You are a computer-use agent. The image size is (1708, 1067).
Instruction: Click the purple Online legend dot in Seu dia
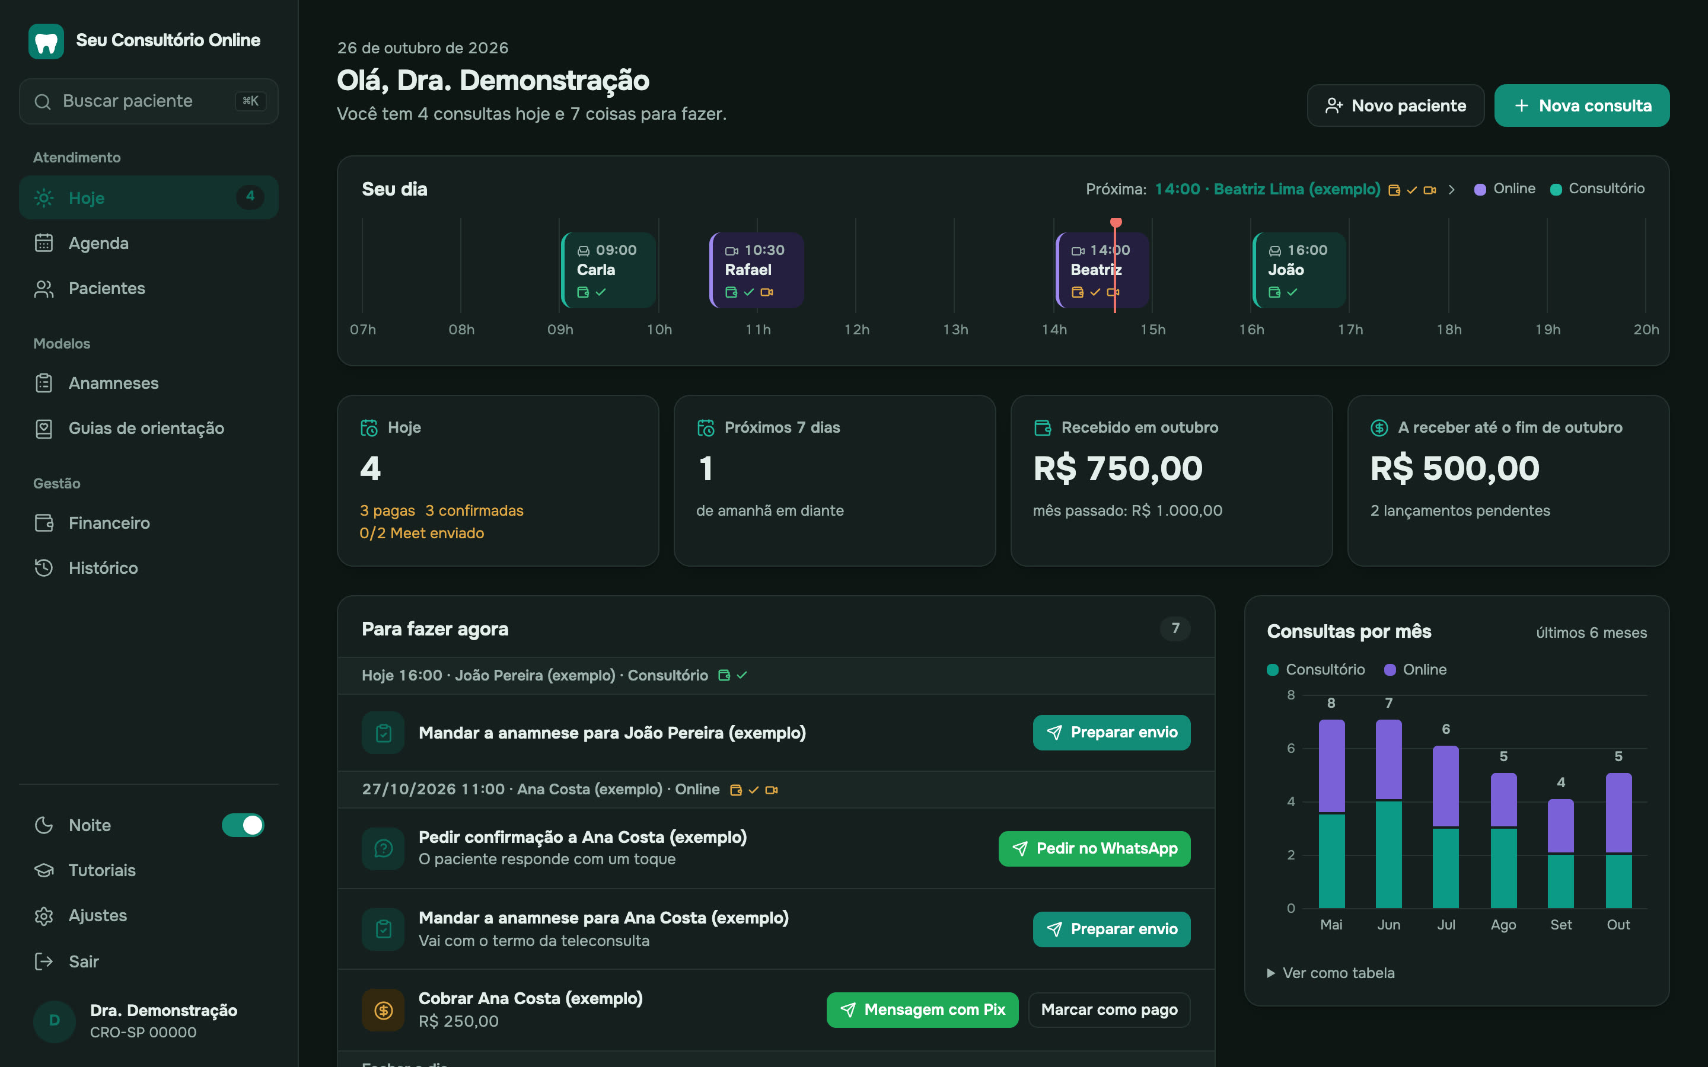[x=1480, y=189]
